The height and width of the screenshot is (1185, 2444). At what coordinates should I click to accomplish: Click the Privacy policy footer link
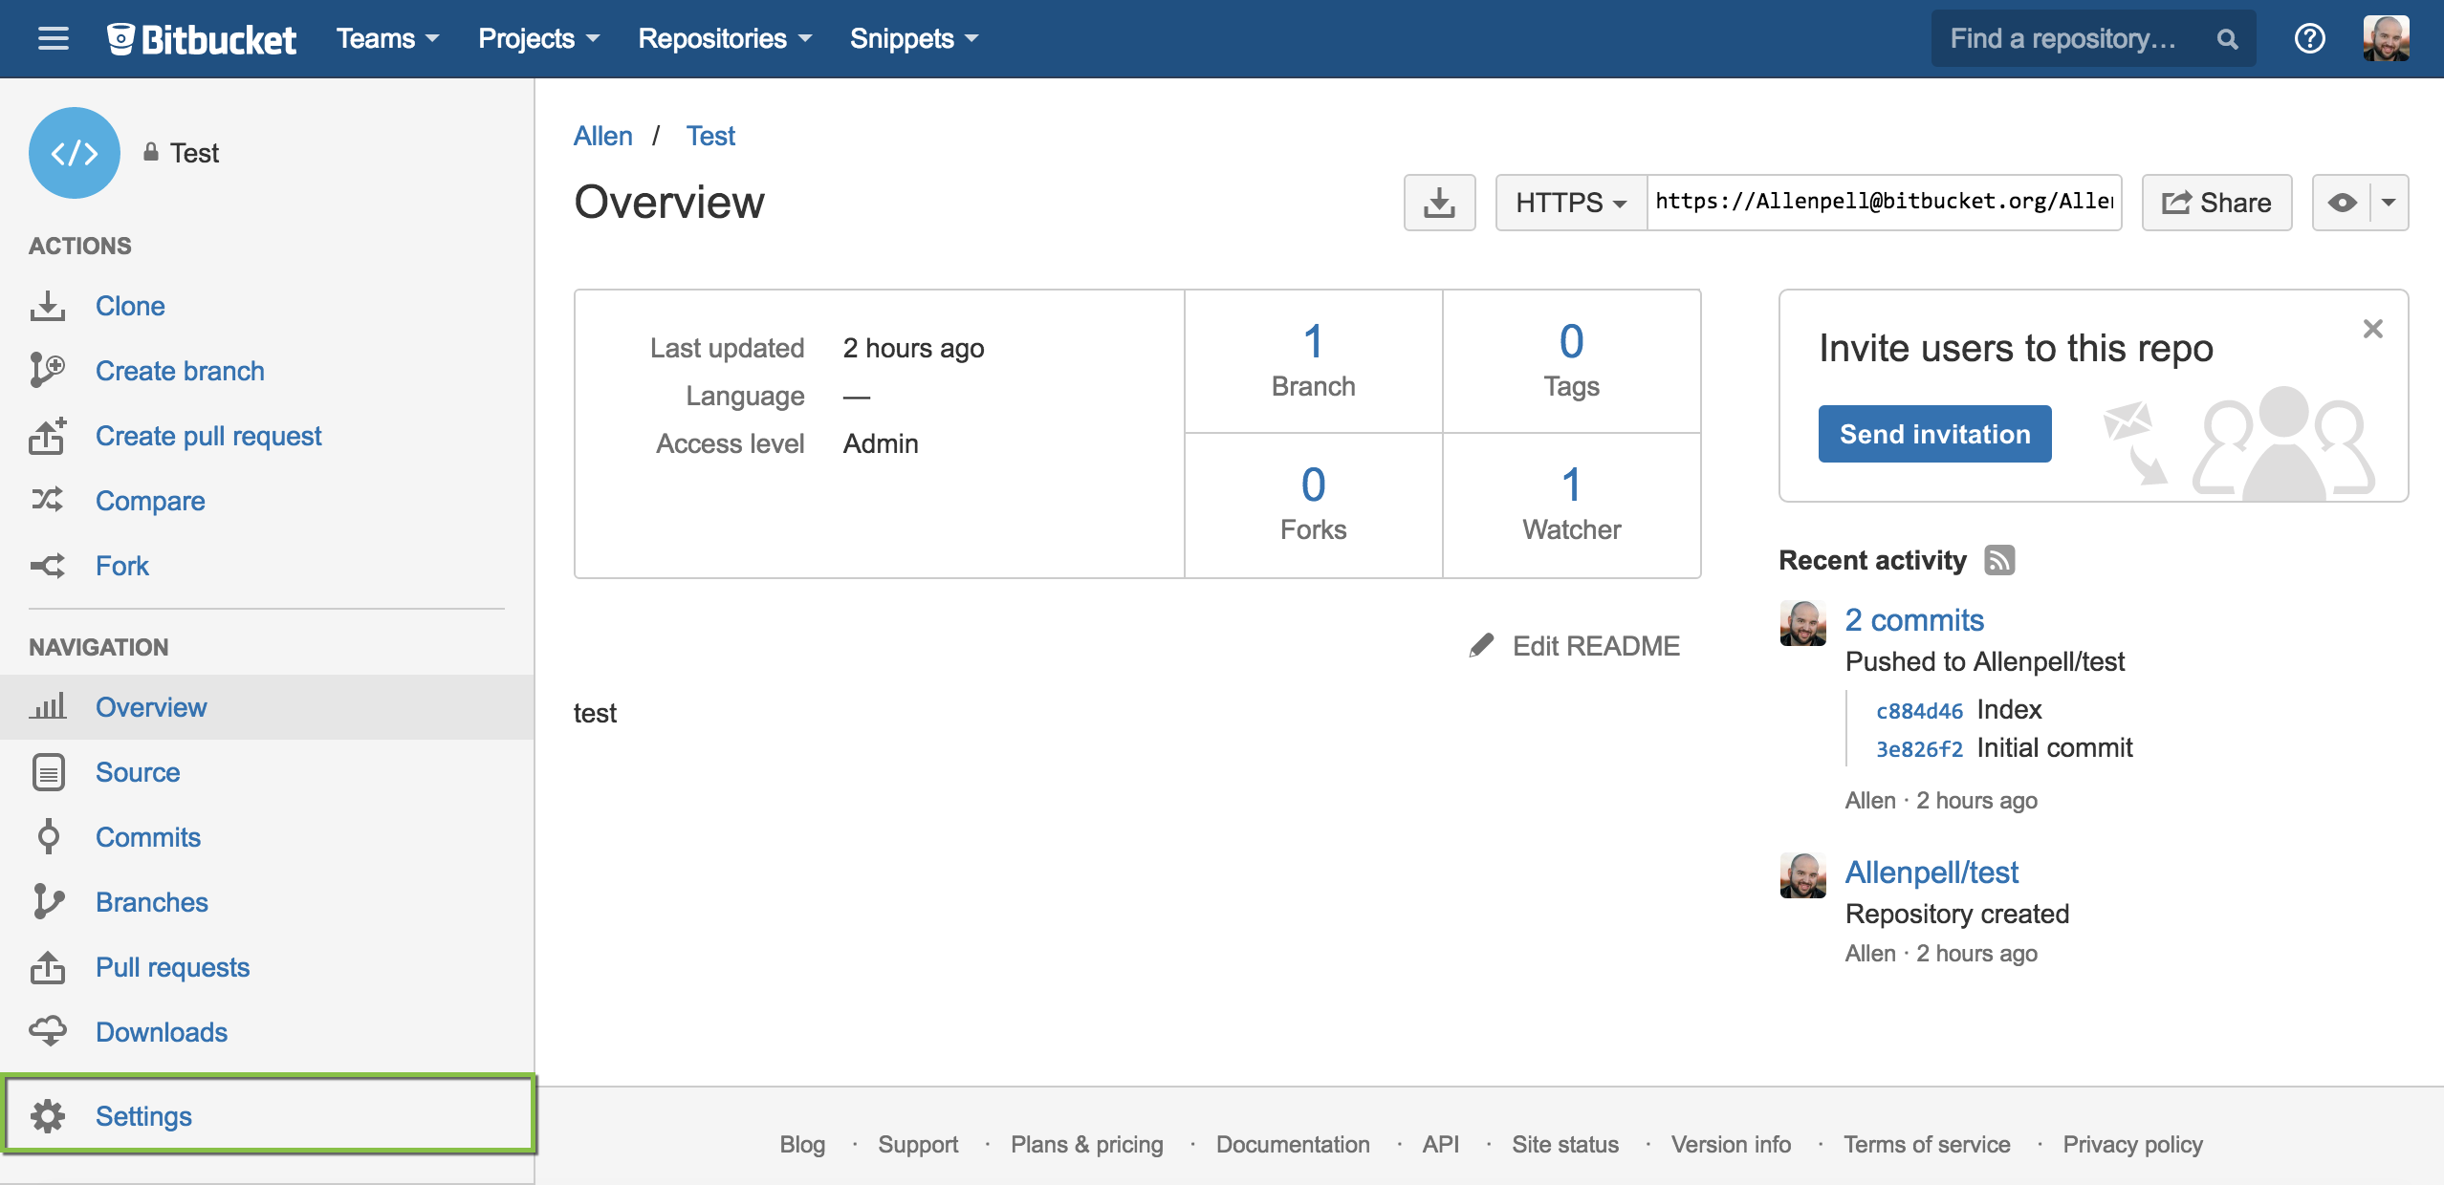tap(2132, 1144)
